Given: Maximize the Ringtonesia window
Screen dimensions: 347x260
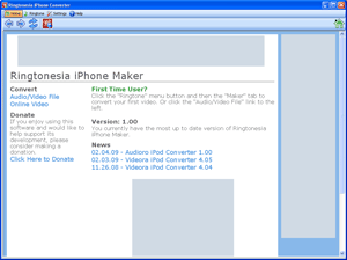Looking at the screenshot, I should pos(333,5).
